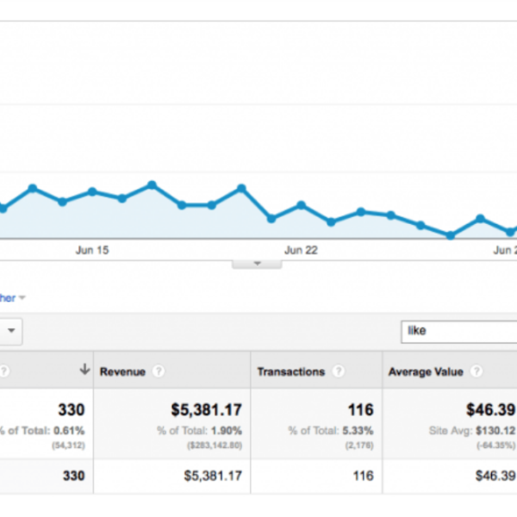Image resolution: width=517 pixels, height=517 pixels.
Task: Sort by the Revenue column header
Action: tap(122, 372)
